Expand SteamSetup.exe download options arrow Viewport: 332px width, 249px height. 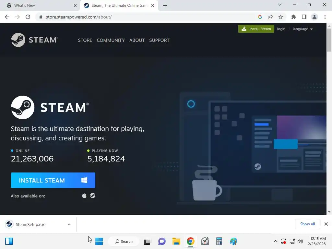[69, 224]
